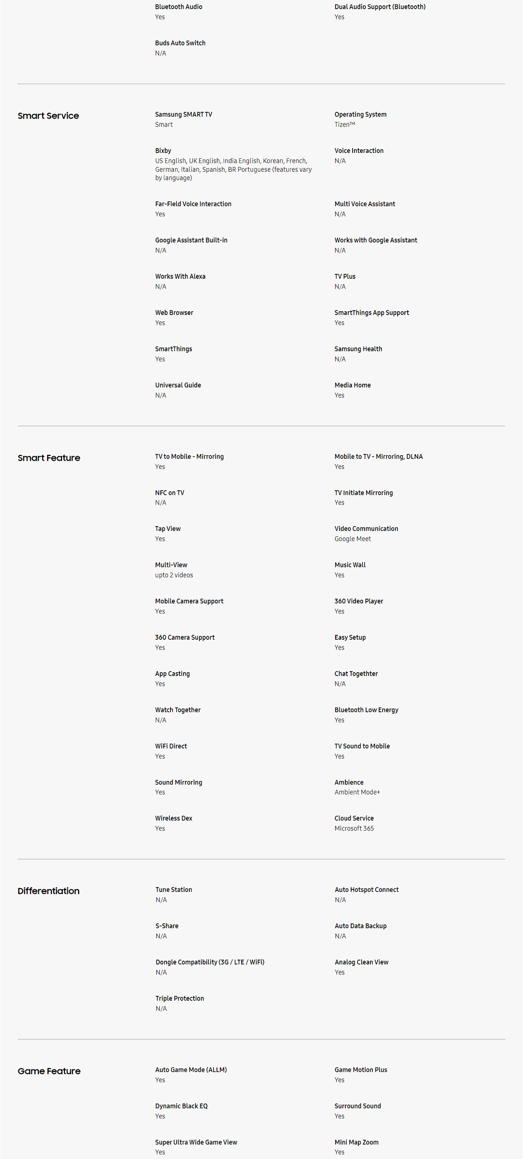Click the Dual Audio Support (Bluetooth) label
The image size is (523, 1159).
pos(380,7)
